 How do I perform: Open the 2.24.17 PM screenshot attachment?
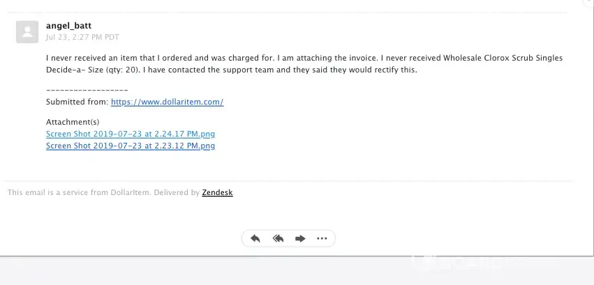pos(130,134)
